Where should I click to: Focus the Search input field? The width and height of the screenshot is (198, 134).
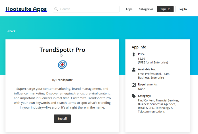pos(86,9)
